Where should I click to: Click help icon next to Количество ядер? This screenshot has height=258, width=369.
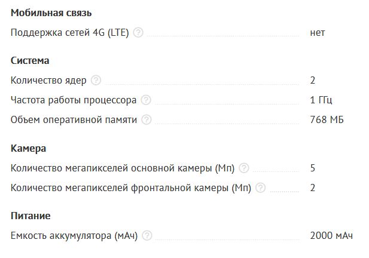(x=96, y=81)
